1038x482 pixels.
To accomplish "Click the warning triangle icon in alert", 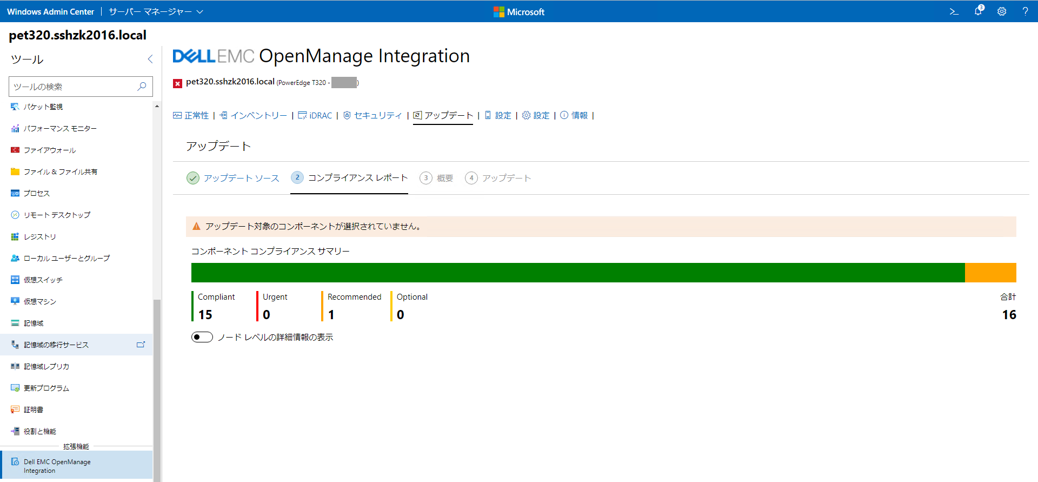I will pyautogui.click(x=196, y=226).
